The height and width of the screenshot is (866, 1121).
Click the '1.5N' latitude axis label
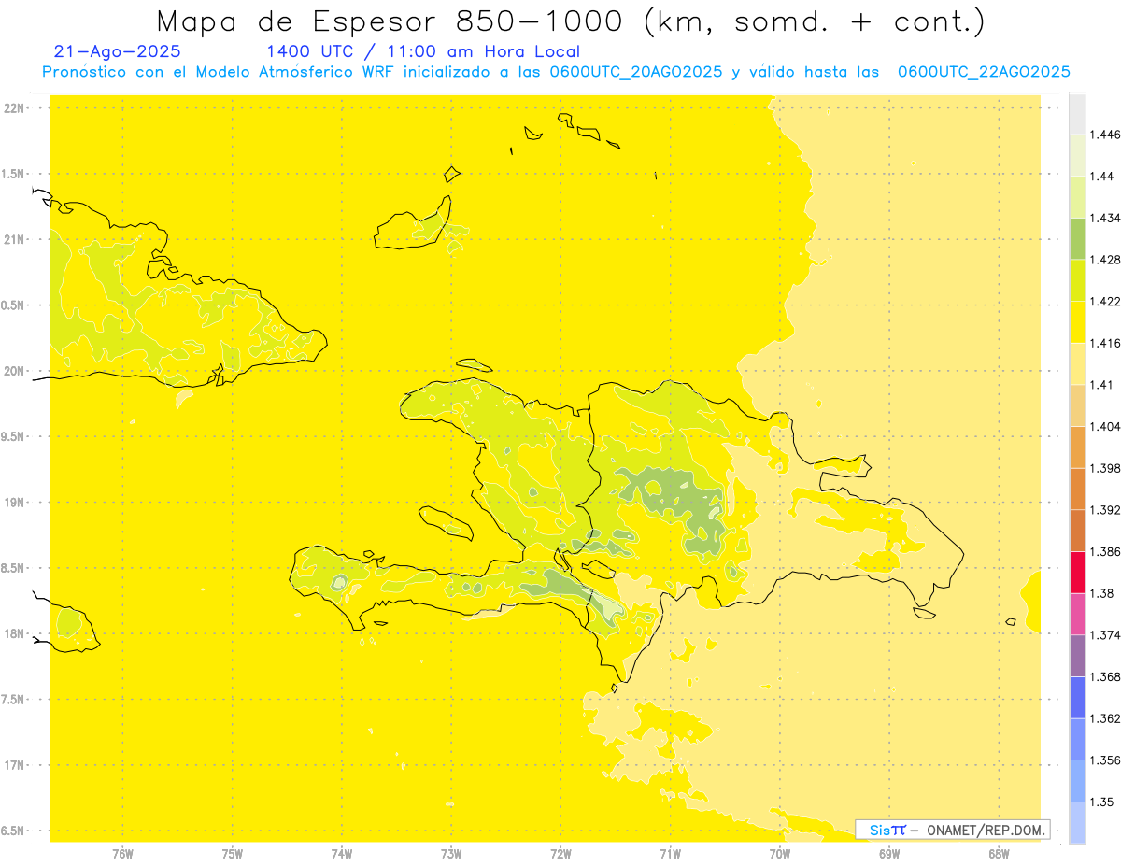coord(14,174)
